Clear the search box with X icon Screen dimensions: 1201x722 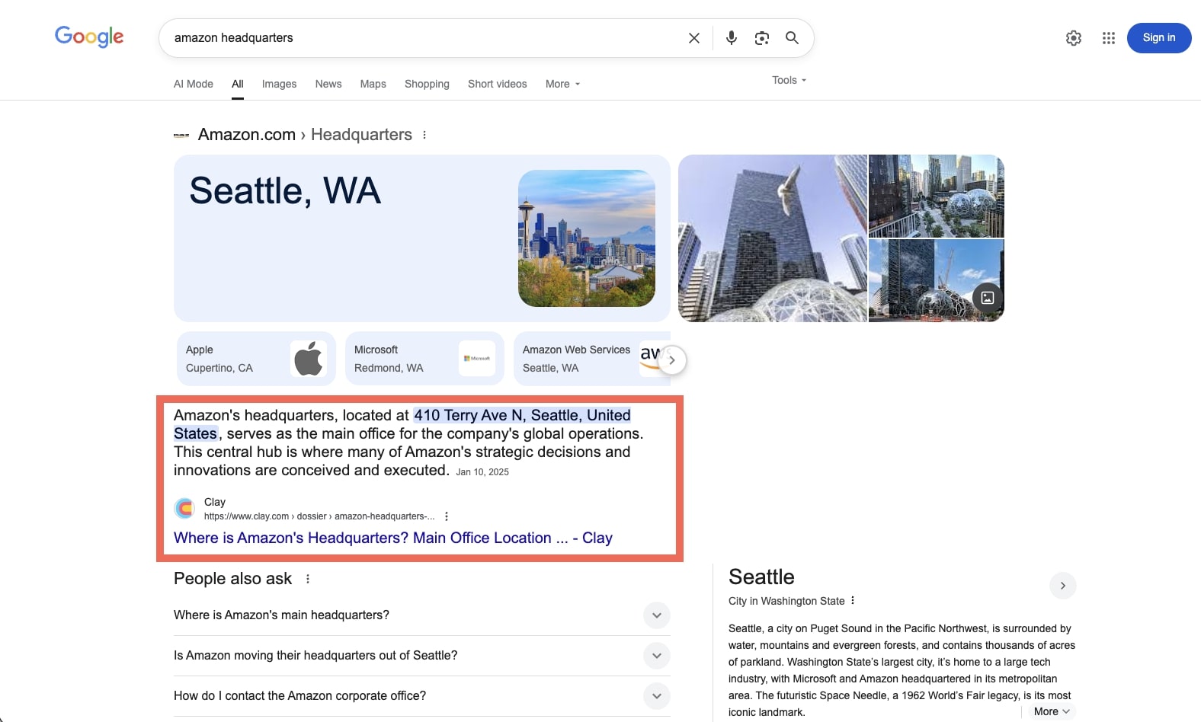click(x=694, y=38)
